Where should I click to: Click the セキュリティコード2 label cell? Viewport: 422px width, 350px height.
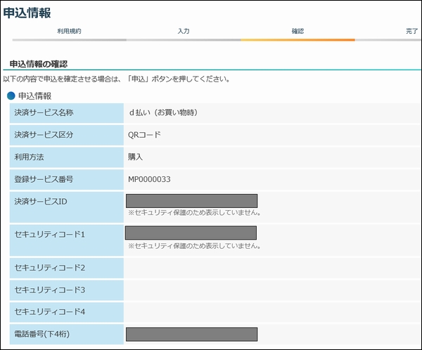67,268
